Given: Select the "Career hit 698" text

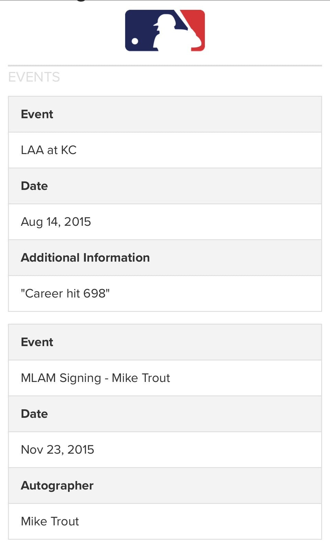Looking at the screenshot, I should (65, 294).
